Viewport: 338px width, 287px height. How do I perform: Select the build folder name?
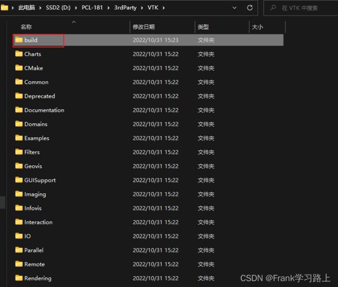(x=31, y=40)
